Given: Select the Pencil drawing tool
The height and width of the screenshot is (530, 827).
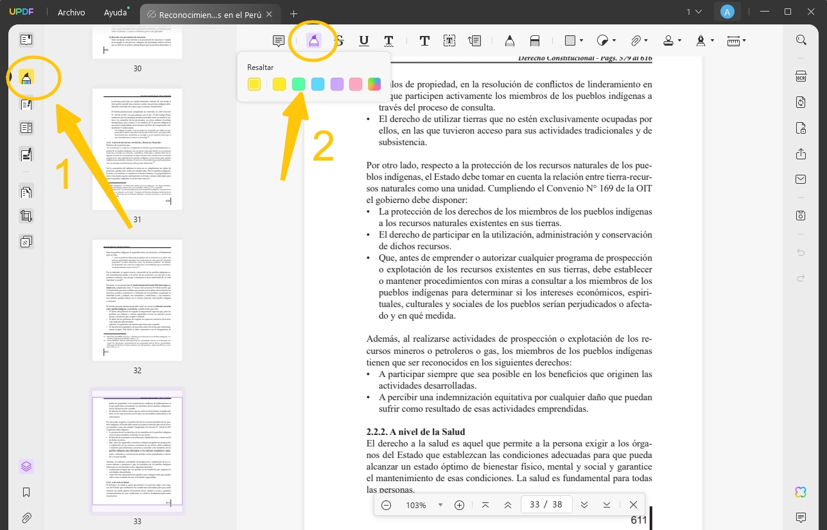Looking at the screenshot, I should tap(509, 40).
